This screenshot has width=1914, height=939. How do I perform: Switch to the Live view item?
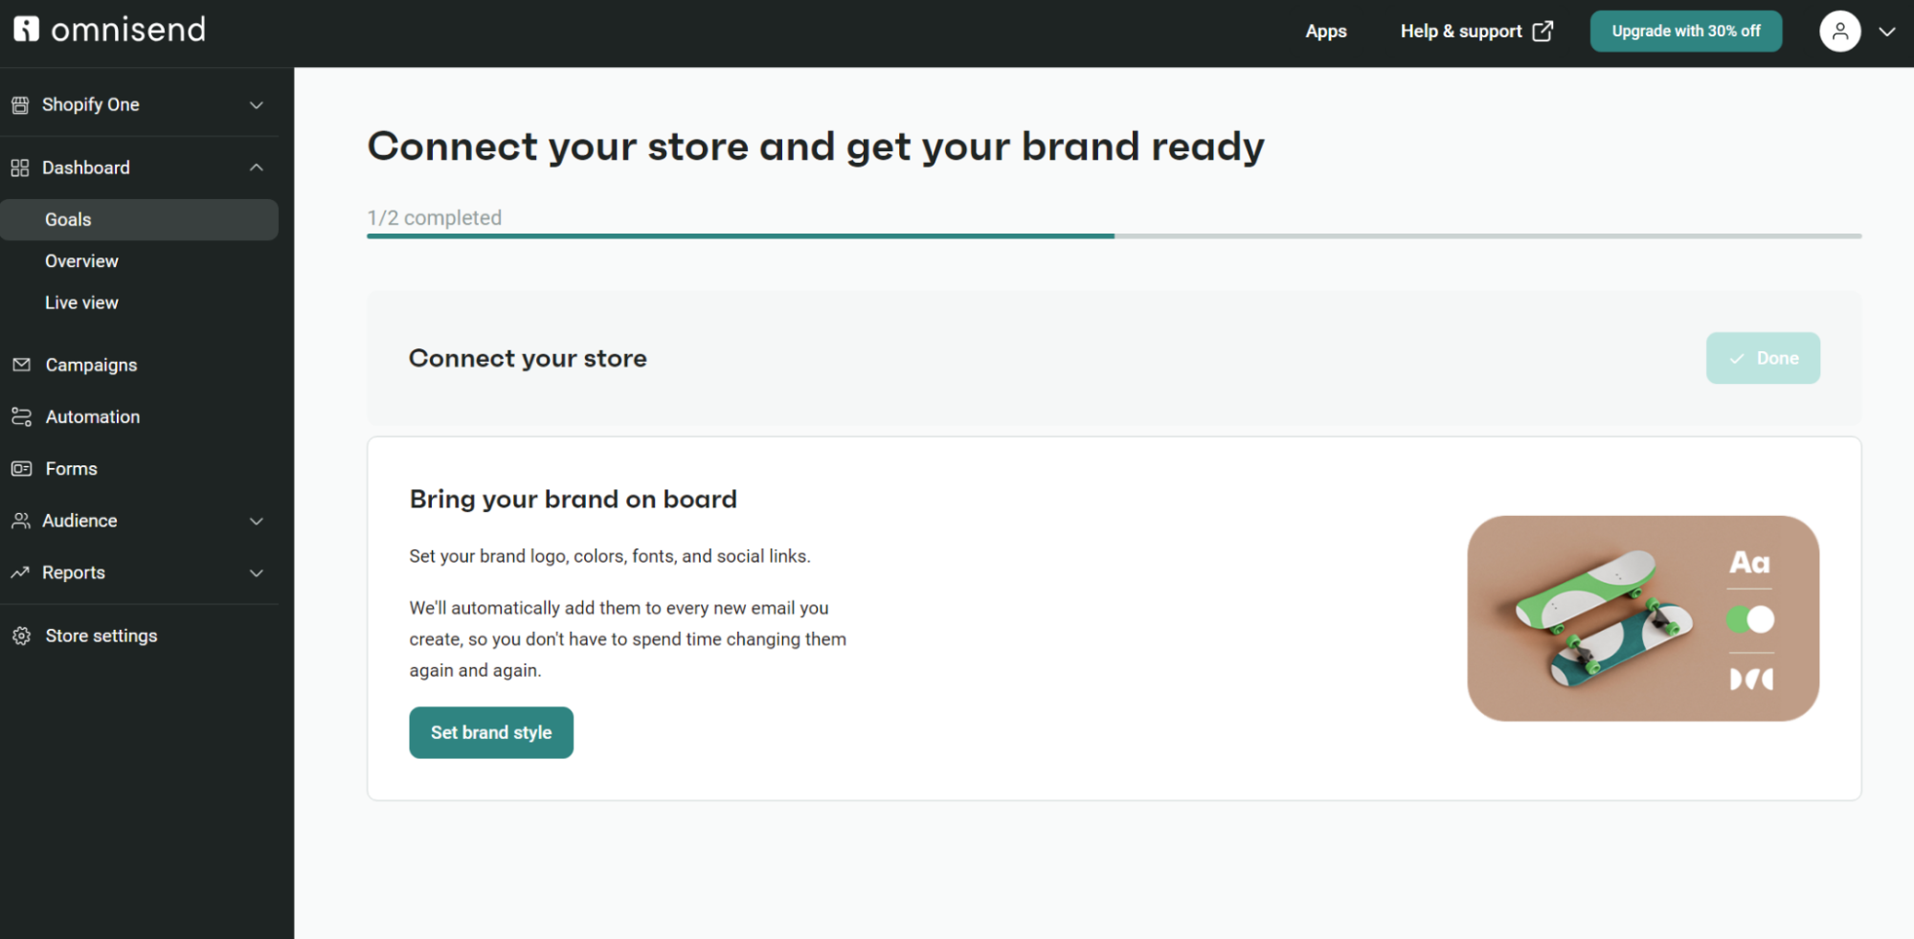[81, 302]
